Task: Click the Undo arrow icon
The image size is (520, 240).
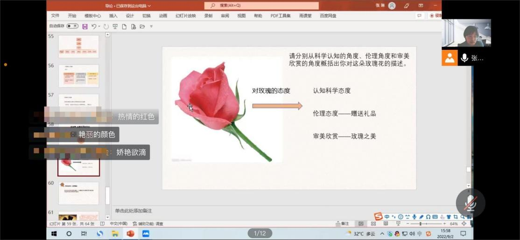Action: coord(94,27)
